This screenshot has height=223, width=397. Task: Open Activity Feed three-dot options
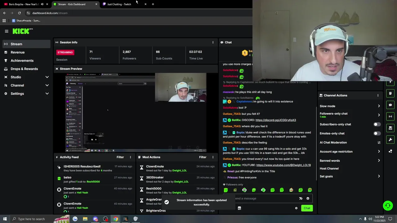click(x=130, y=157)
